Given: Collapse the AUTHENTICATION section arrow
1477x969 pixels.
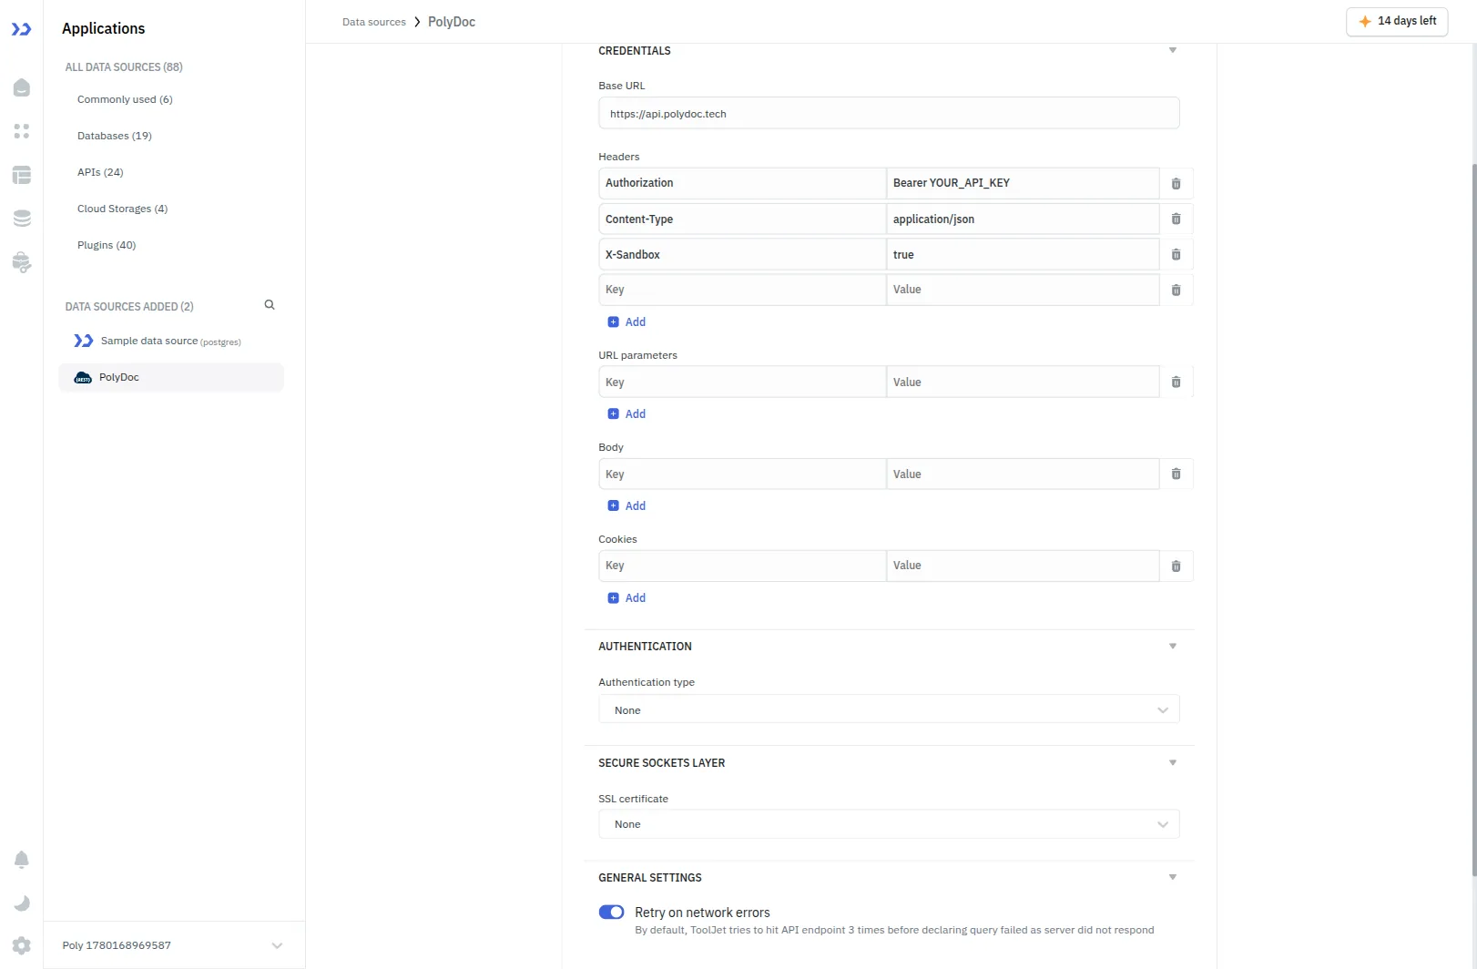Looking at the screenshot, I should click(x=1173, y=647).
